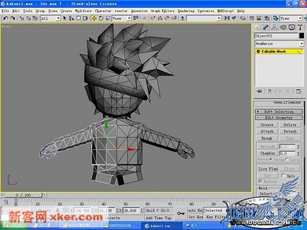Switch to the Modify command panel tab
The width and height of the screenshot is (307, 230).
click(266, 27)
